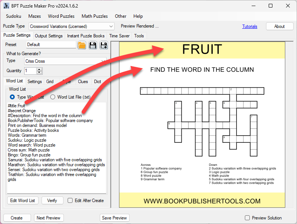Select the Word List File (.txt) option
This screenshot has height=224, width=297.
pos(53,97)
